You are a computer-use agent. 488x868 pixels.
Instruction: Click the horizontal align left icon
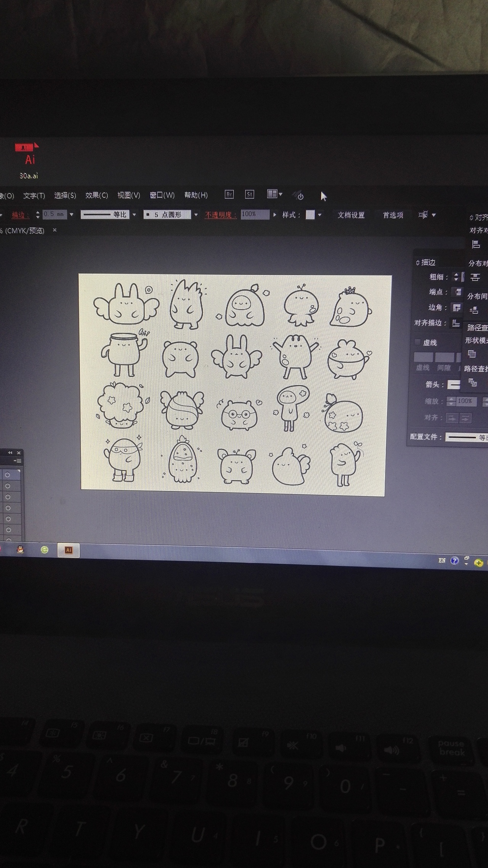[475, 244]
